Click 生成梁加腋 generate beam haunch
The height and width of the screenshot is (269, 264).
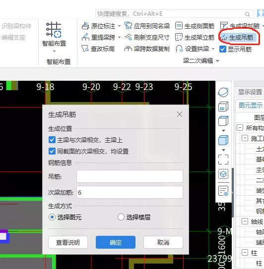(240, 26)
